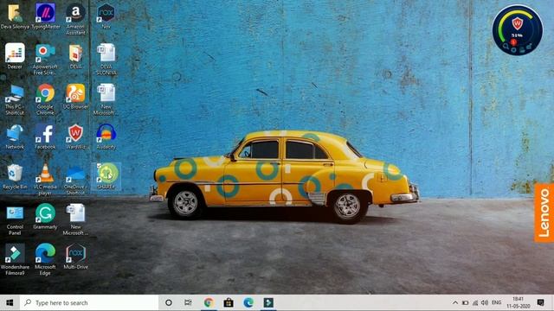Viewport: 554px width, 311px height.
Task: Click the 'Type here to search' box
Action: click(x=89, y=302)
